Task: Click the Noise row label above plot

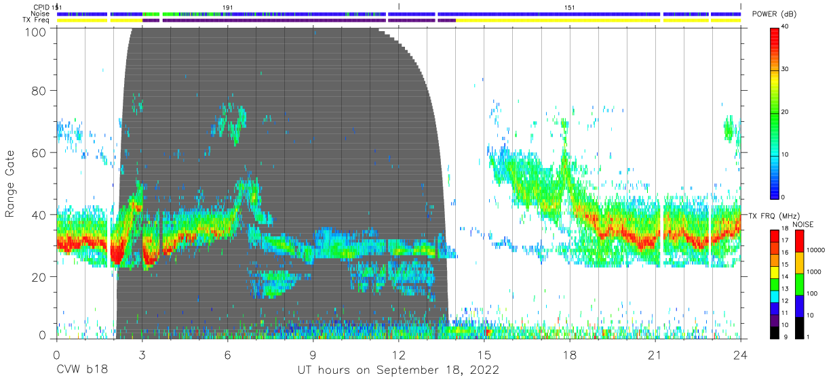Action: (40, 14)
